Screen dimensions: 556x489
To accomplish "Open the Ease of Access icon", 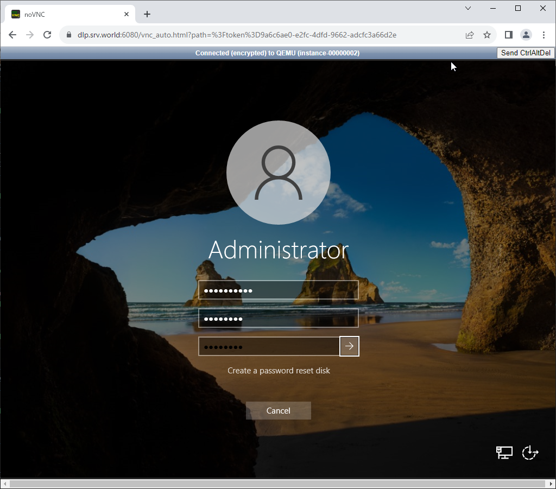I will [530, 453].
